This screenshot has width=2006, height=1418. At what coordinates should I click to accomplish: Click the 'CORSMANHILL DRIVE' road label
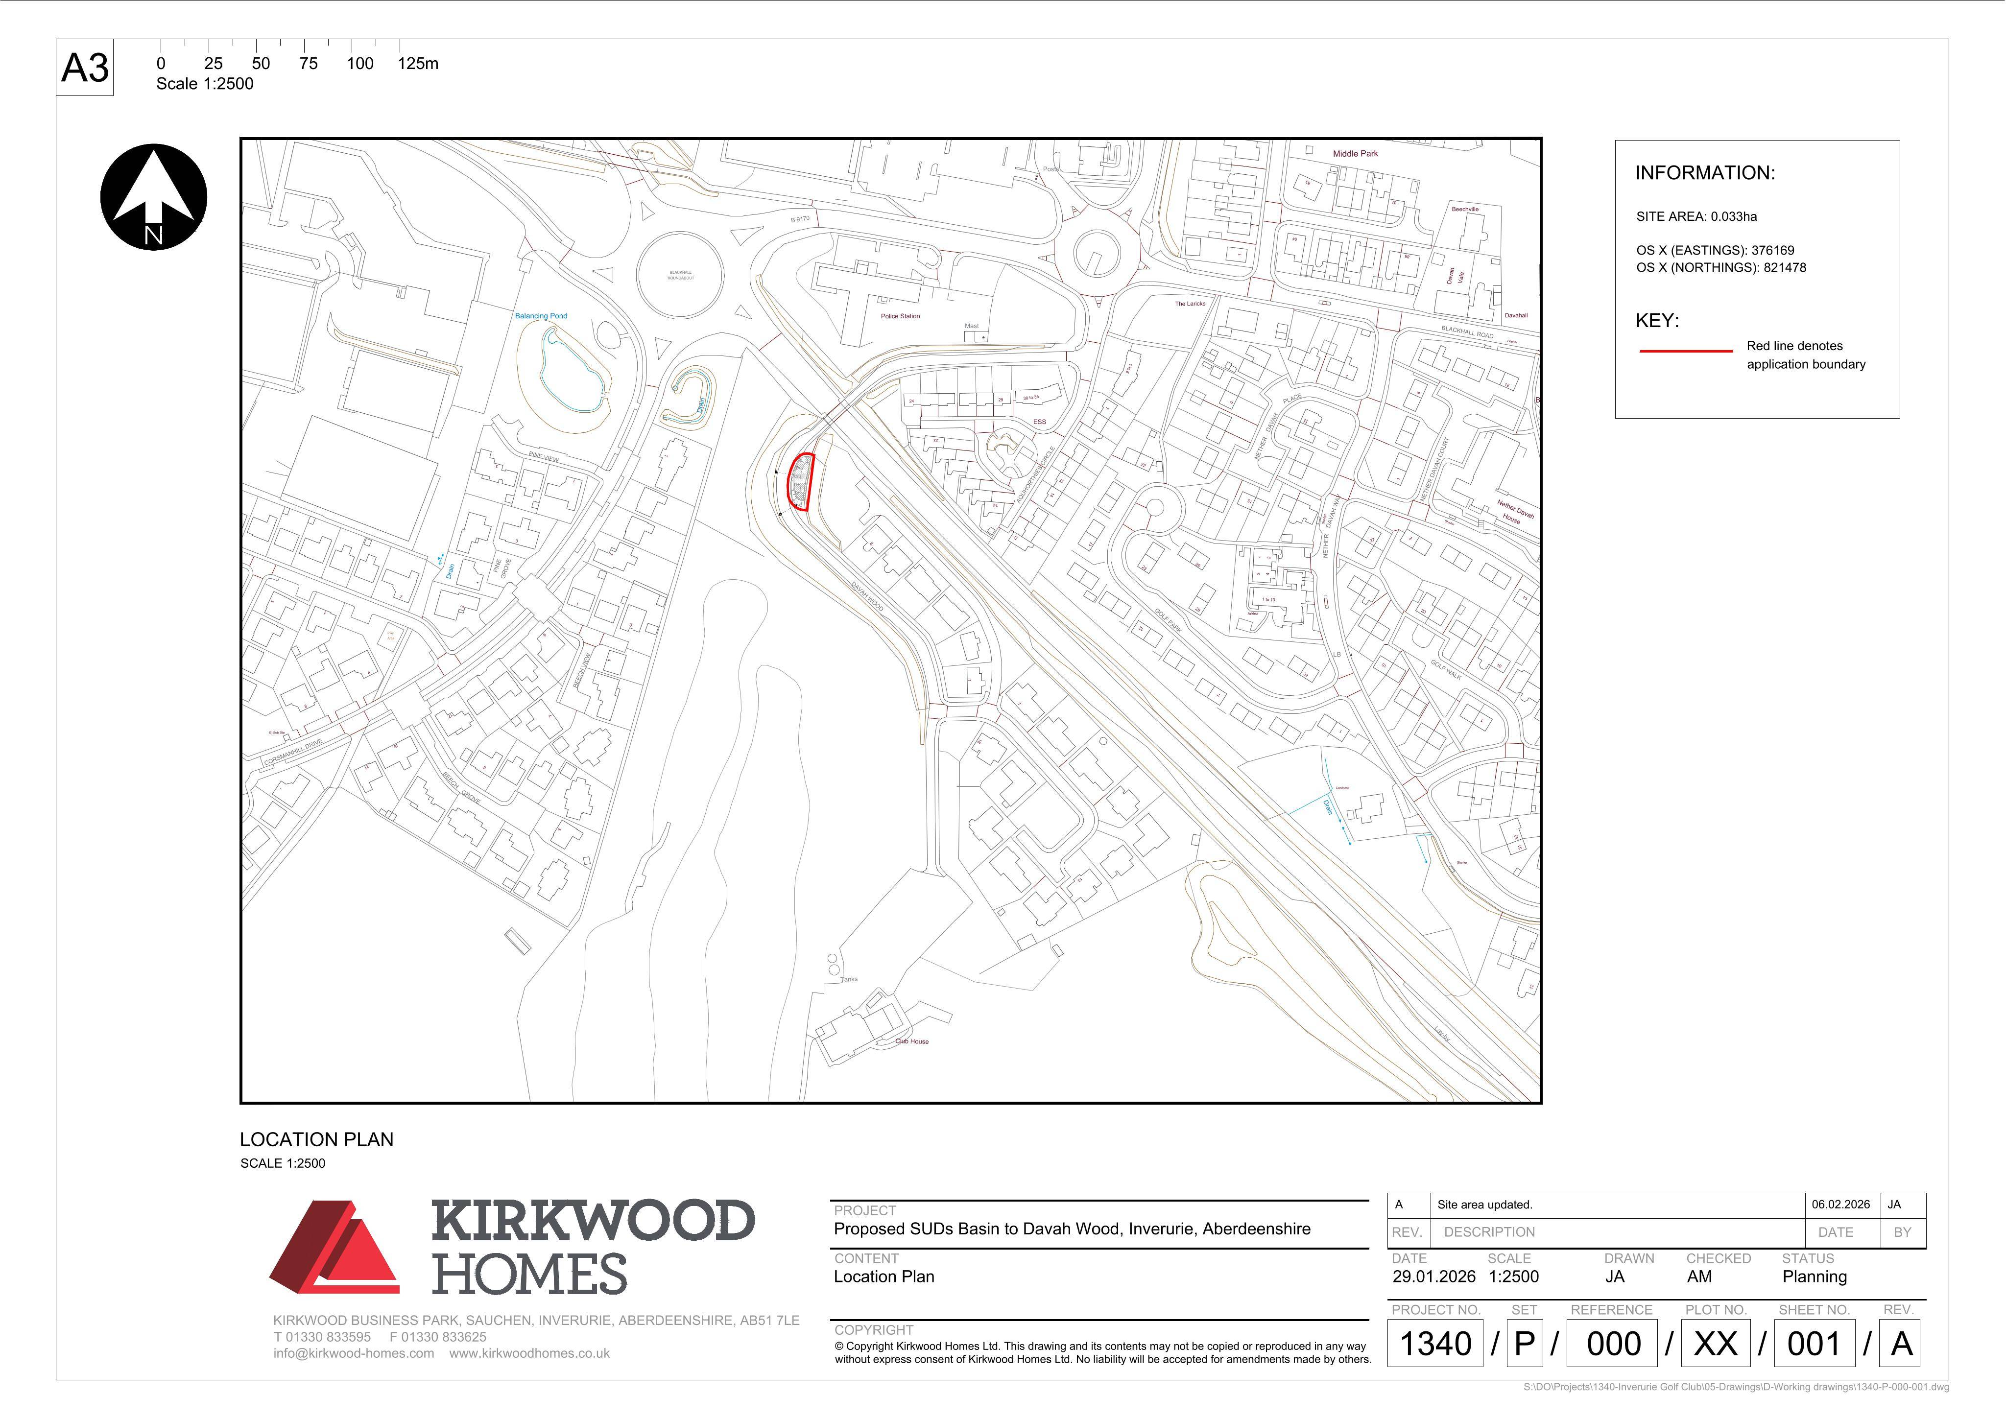coord(293,753)
